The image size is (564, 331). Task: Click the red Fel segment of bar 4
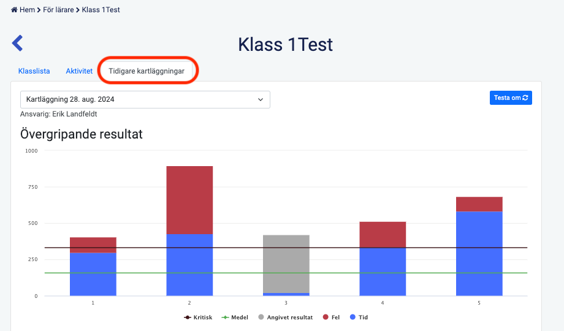(383, 234)
